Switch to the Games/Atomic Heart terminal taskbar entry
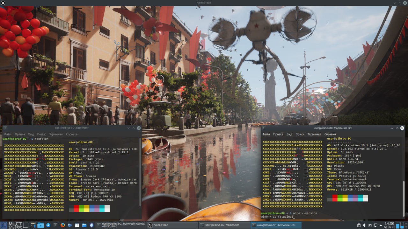 point(121,225)
